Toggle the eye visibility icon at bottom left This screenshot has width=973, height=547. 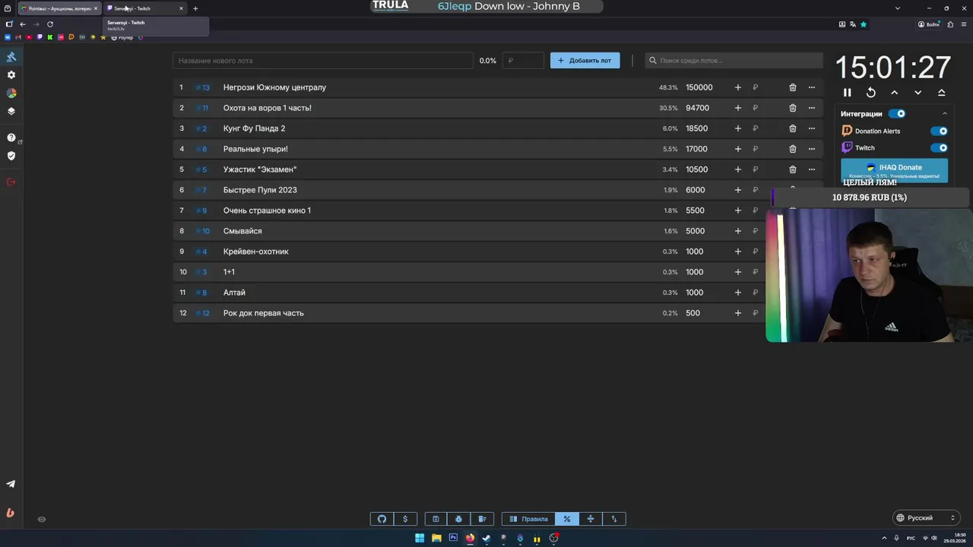42,520
